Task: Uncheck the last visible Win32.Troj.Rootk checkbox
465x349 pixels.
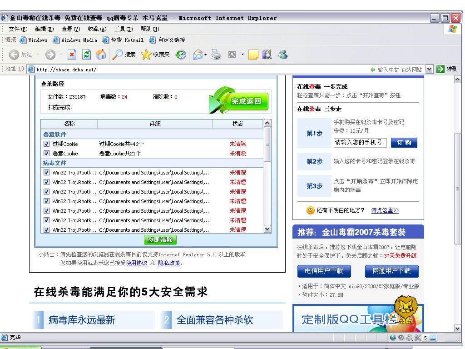Action: (46, 229)
